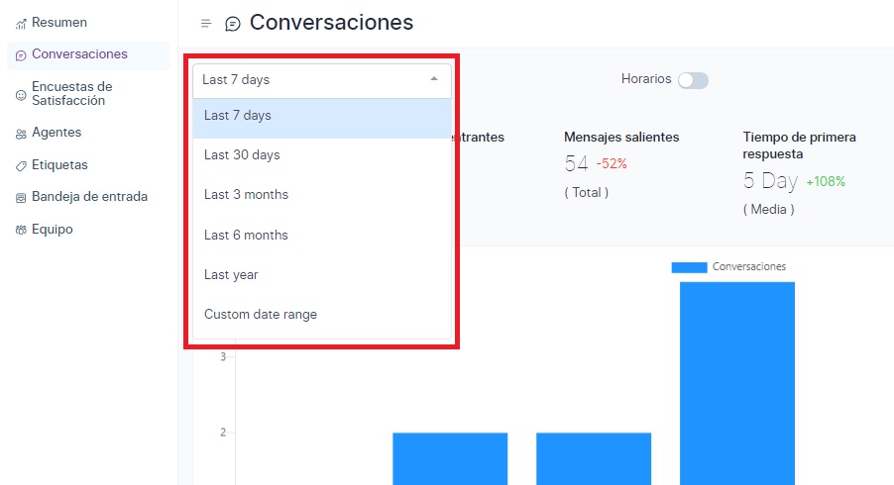Select Last 30 days from dropdown
894x485 pixels.
(x=242, y=155)
